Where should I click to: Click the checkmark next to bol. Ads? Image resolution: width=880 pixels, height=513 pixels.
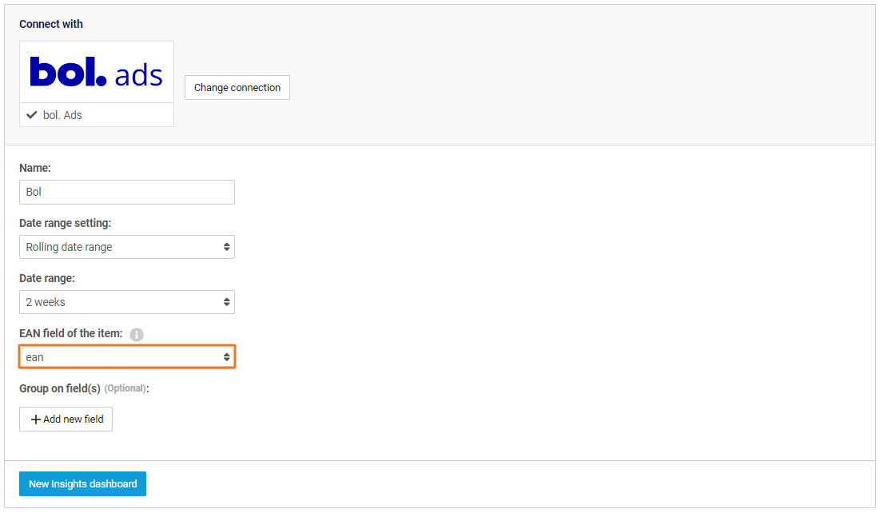[x=32, y=115]
